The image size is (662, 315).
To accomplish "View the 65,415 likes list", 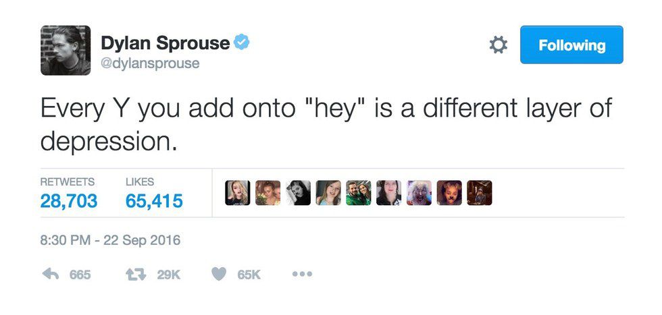I will 154,201.
